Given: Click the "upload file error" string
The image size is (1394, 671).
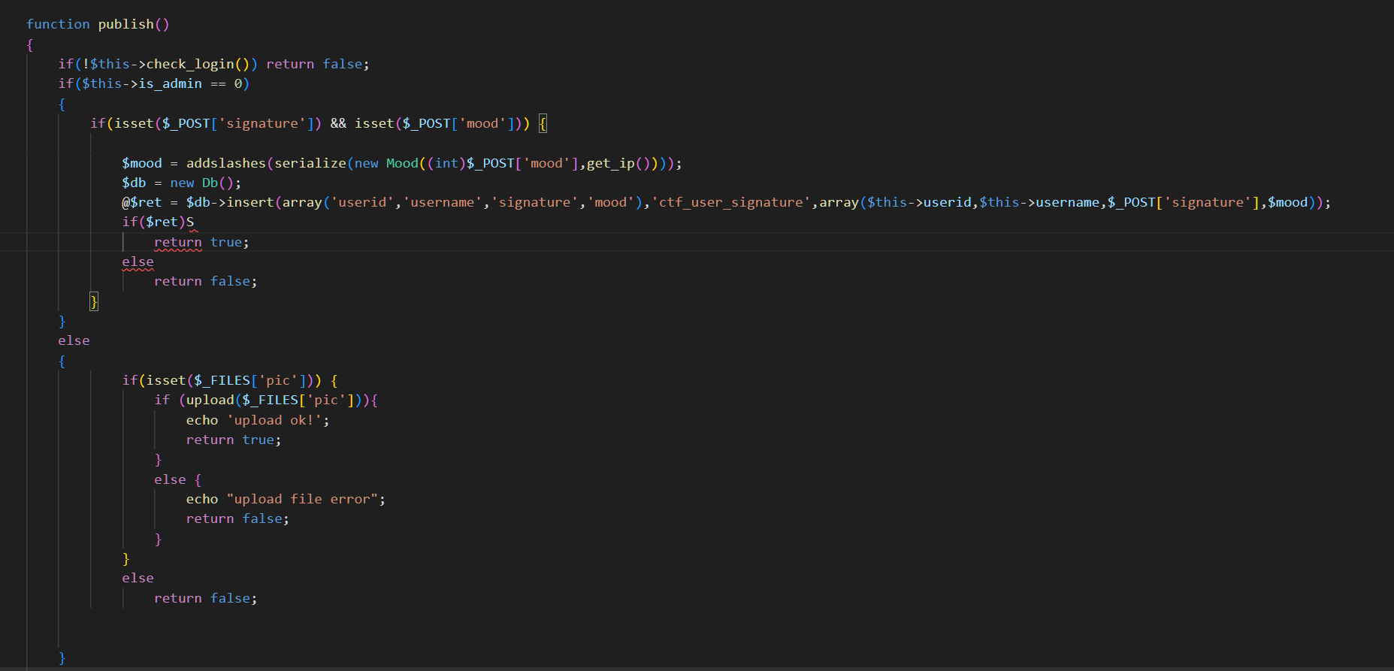Looking at the screenshot, I should point(302,499).
